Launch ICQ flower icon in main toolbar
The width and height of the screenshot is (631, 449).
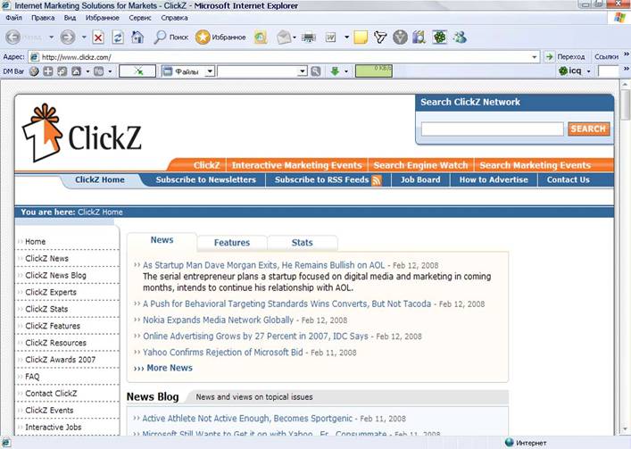(x=439, y=37)
